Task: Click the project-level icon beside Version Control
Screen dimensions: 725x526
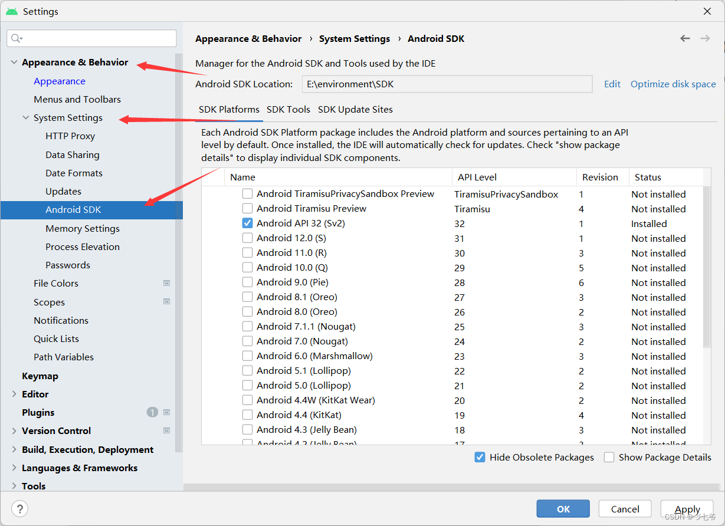Action: click(x=166, y=430)
